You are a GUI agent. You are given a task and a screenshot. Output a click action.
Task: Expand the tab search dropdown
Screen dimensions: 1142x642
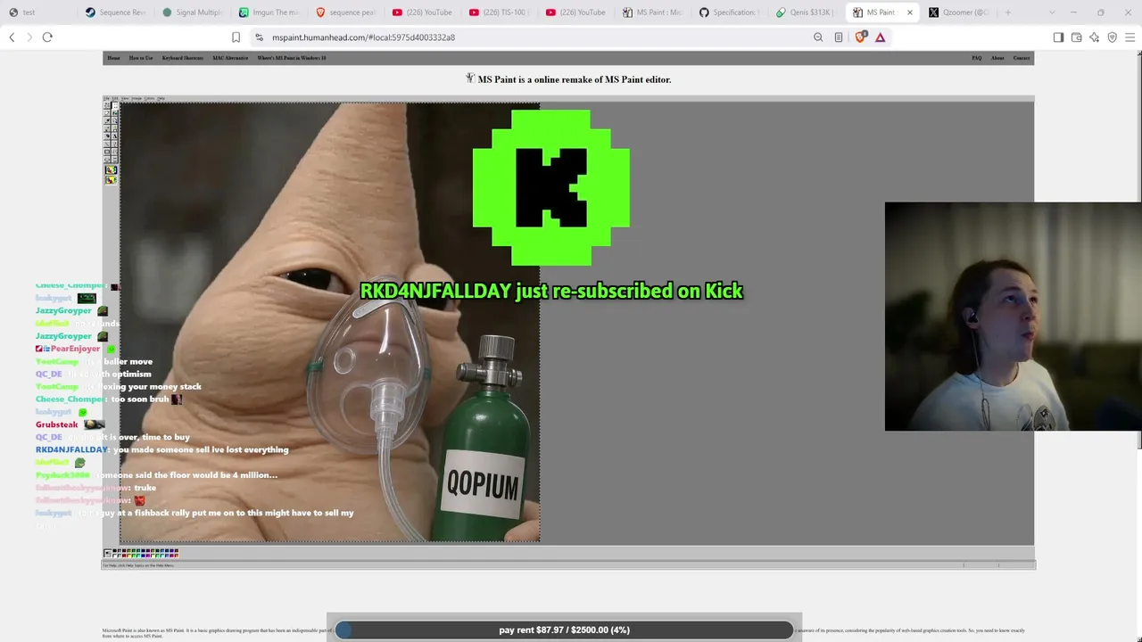[1051, 12]
